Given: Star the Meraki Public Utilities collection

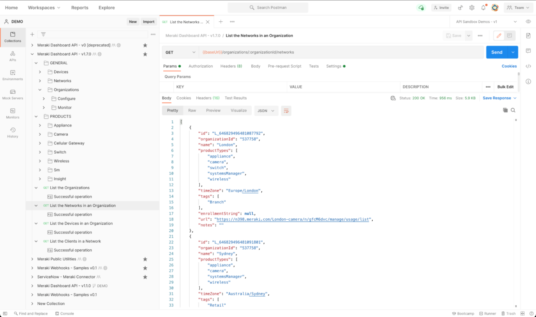Looking at the screenshot, I should [145, 259].
